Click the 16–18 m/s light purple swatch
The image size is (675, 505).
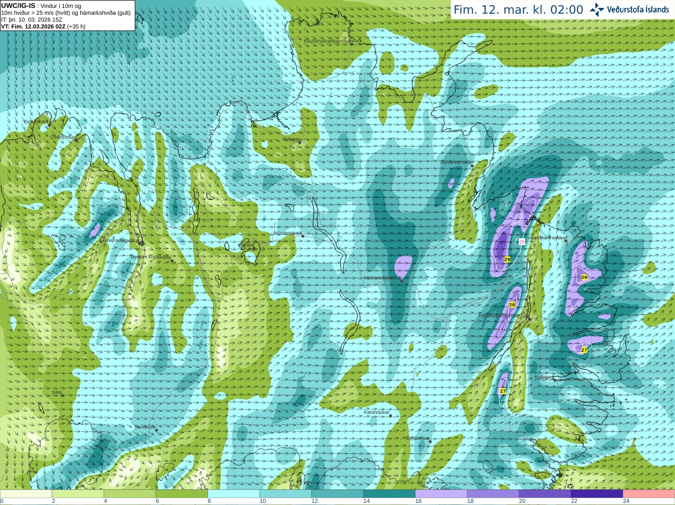441,494
